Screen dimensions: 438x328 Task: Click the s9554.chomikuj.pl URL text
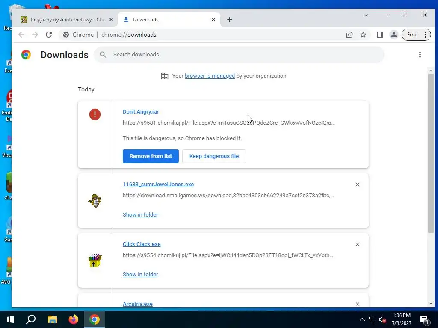[x=228, y=255]
